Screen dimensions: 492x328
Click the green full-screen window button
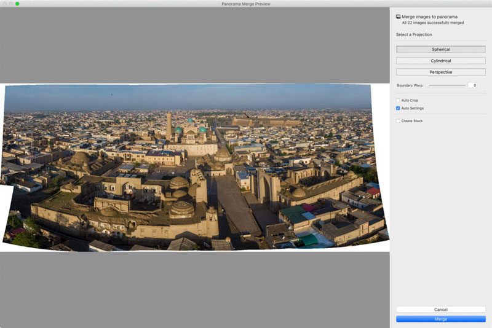pyautogui.click(x=17, y=4)
